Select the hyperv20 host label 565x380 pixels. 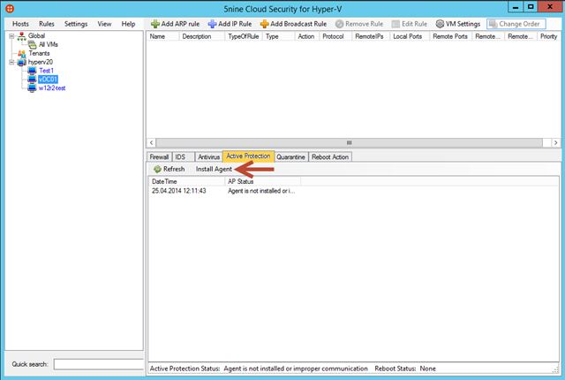[x=41, y=63]
